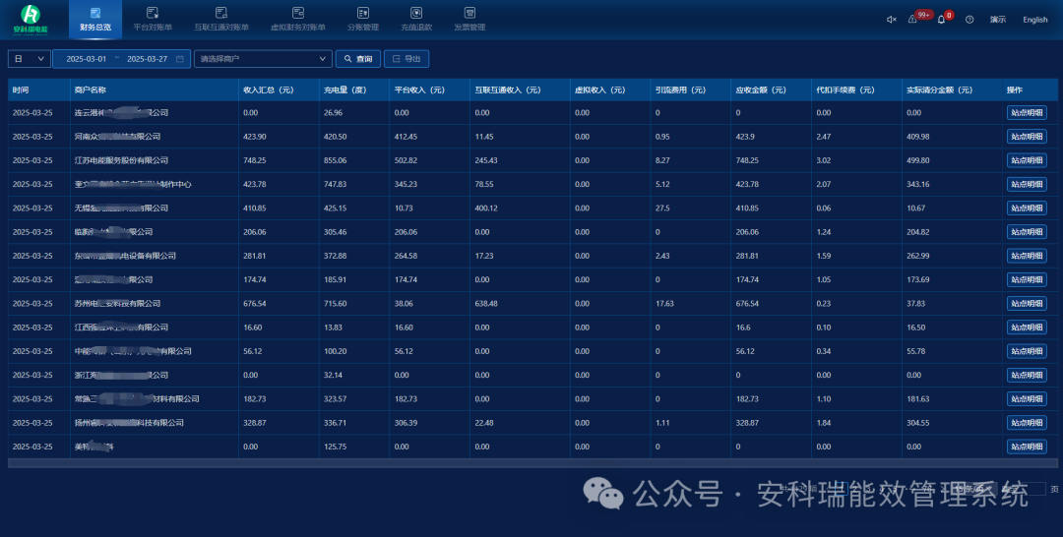Open the alarm warnings with 99+ badge
Screen dimensions: 1063x537
coord(913,19)
